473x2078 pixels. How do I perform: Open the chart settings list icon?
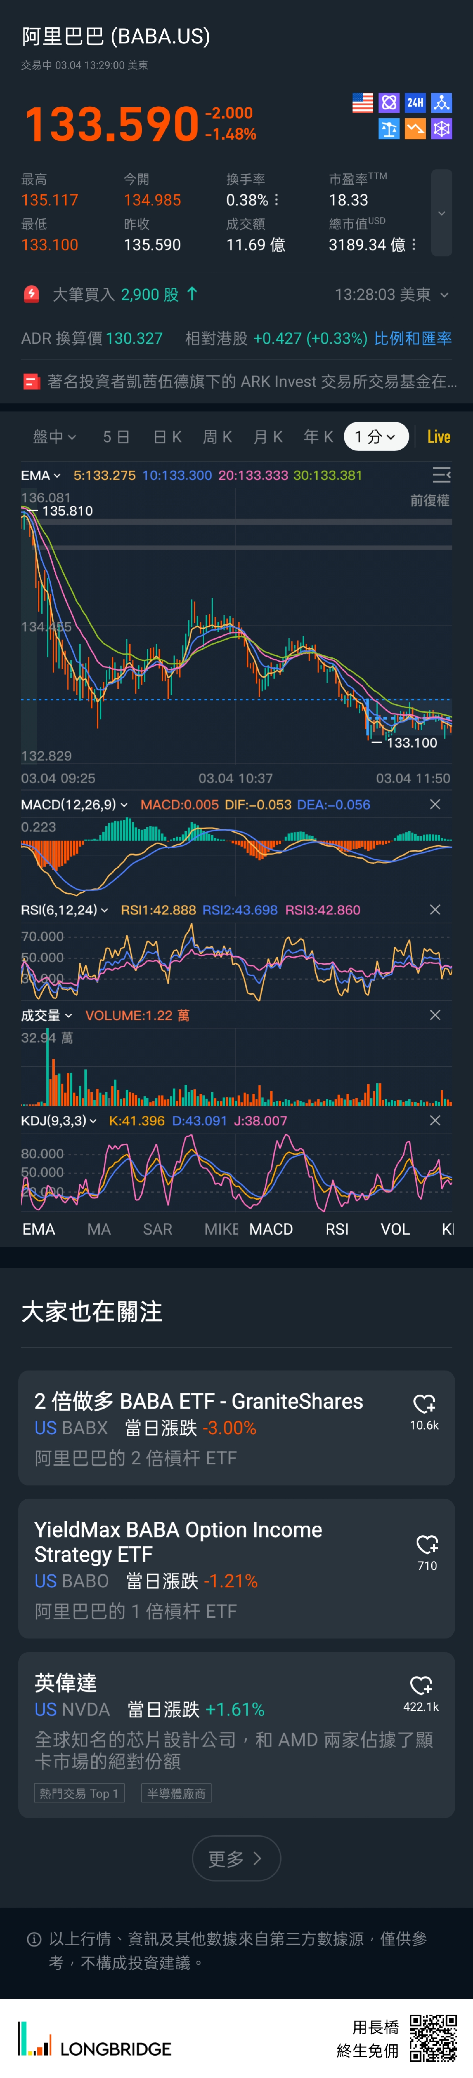point(441,474)
